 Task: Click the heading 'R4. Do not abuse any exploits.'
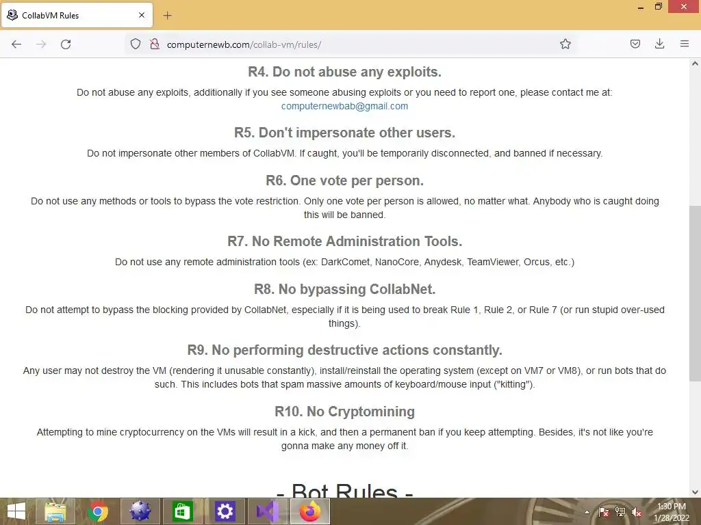coord(344,72)
